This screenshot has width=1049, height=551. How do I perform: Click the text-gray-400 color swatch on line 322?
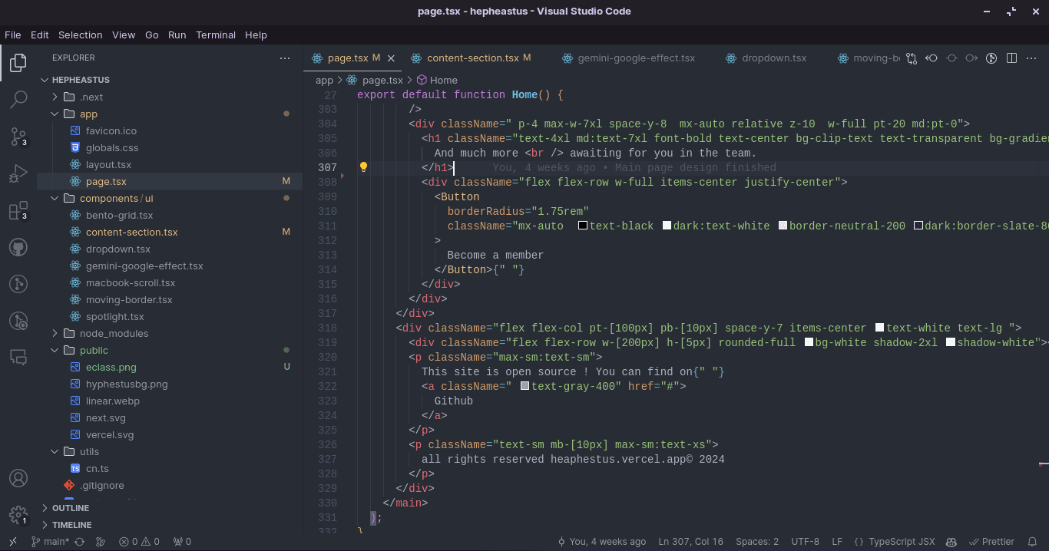pos(524,387)
